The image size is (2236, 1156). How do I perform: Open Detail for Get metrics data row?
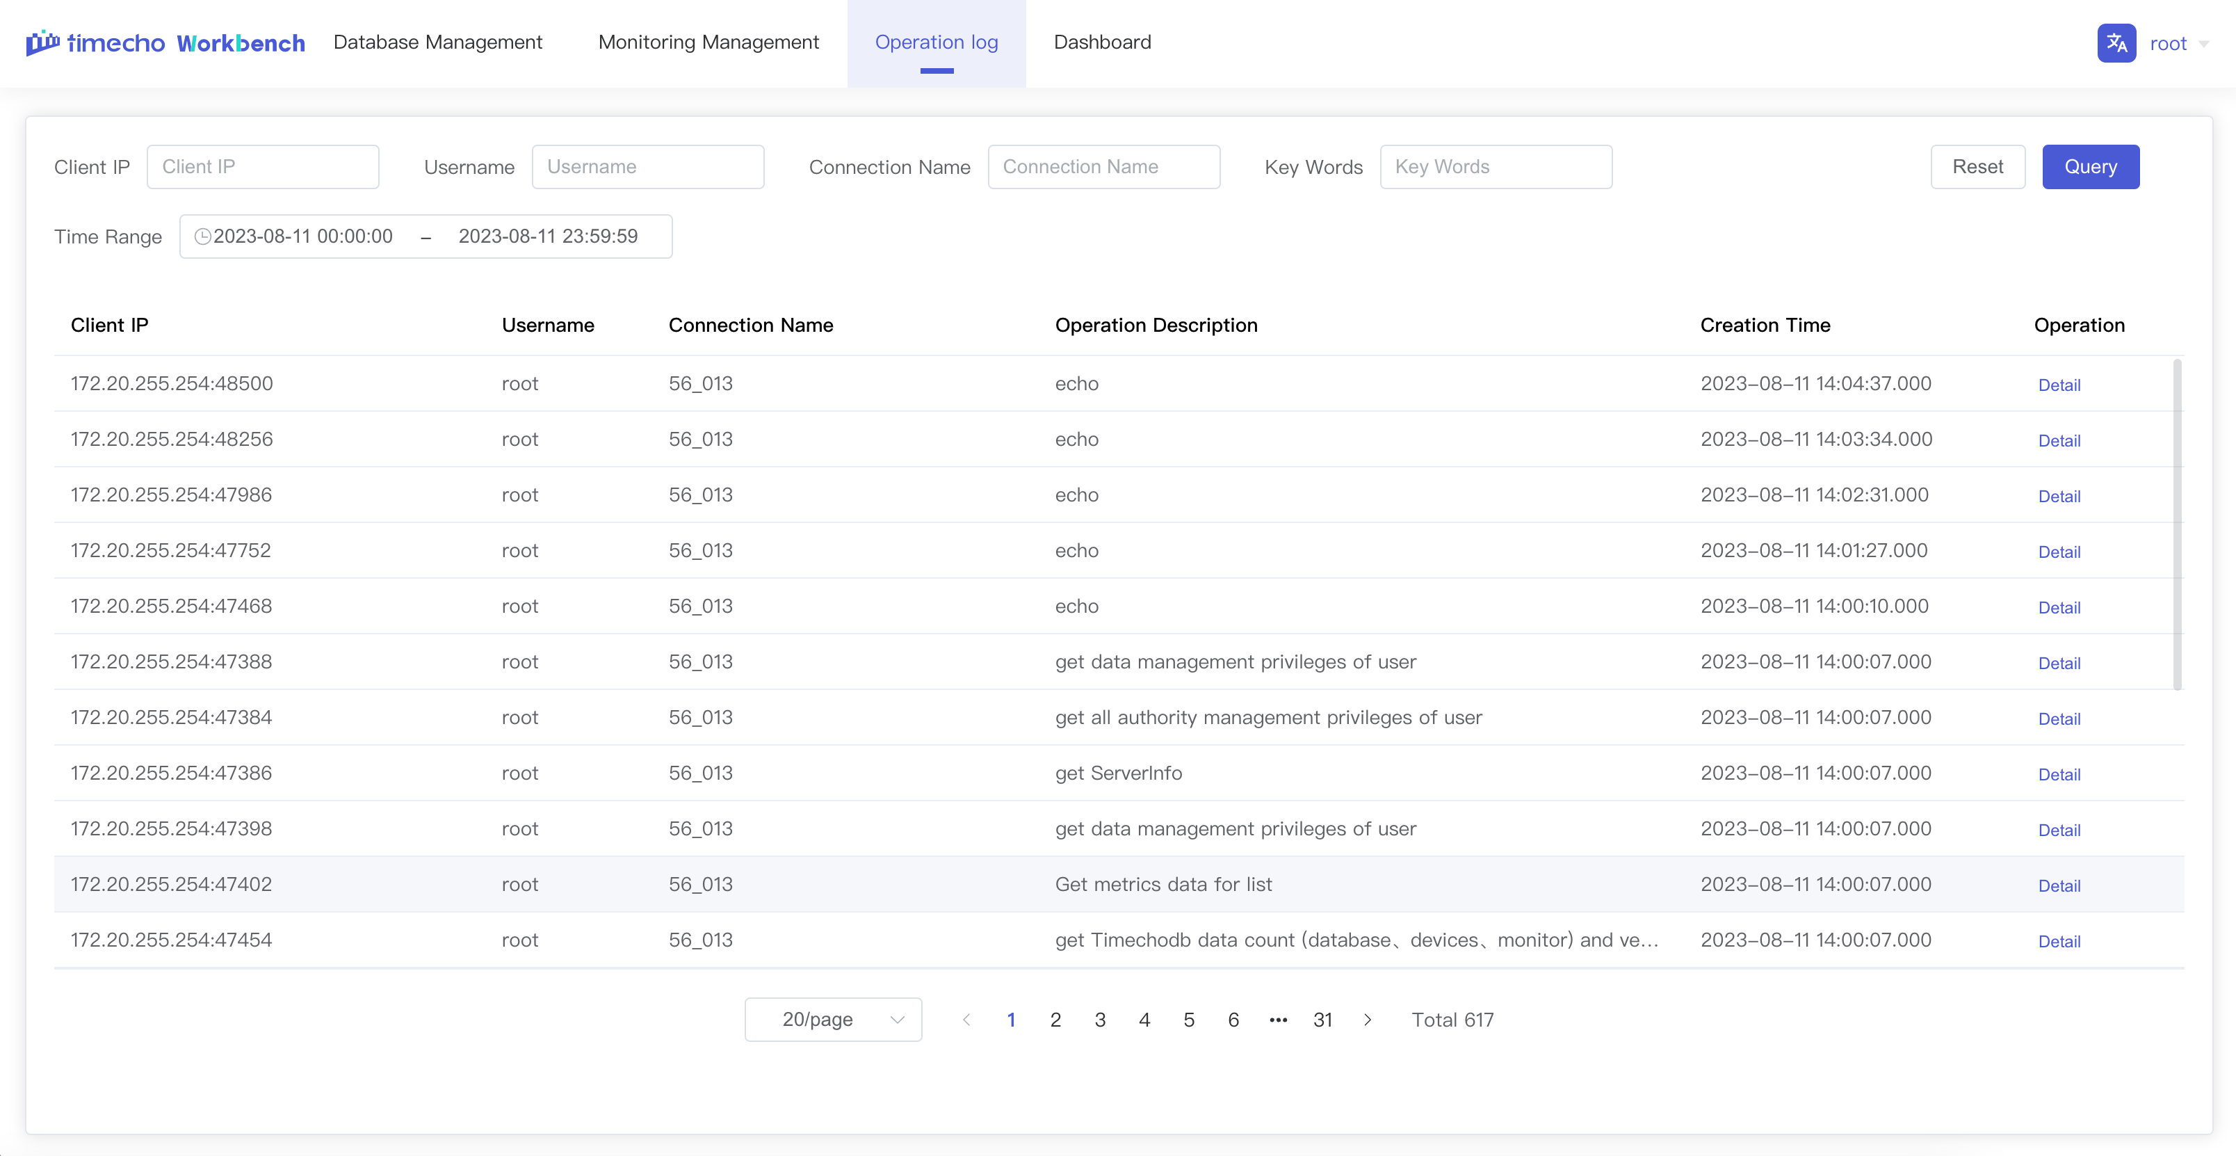(x=2059, y=885)
